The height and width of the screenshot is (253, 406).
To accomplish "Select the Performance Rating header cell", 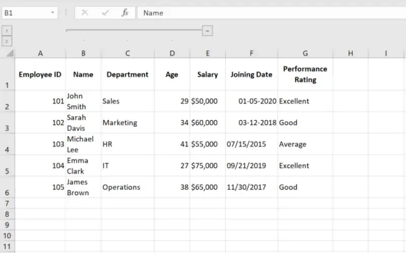I will pyautogui.click(x=305, y=75).
